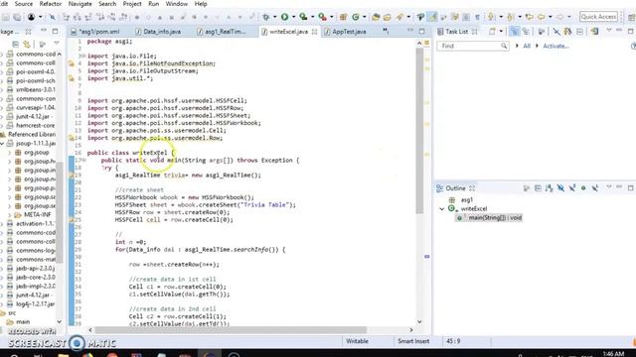Open the Coverage launch icon in the toolbar

point(303,17)
